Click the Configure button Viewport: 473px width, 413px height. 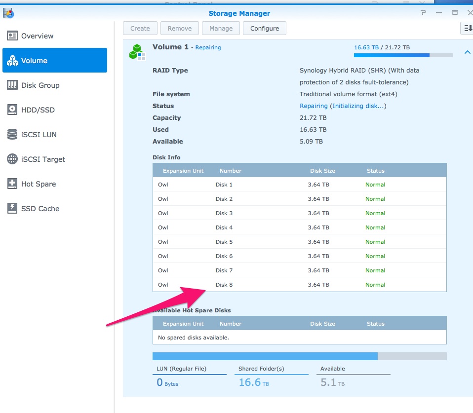[x=265, y=28]
